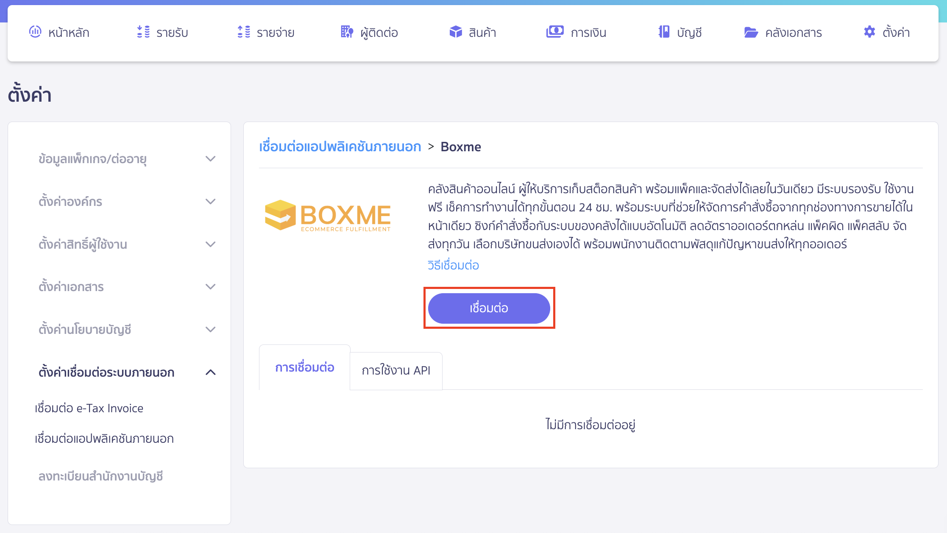
Task: Open the วิธีเชื่อมต่อ link
Action: [x=453, y=265]
